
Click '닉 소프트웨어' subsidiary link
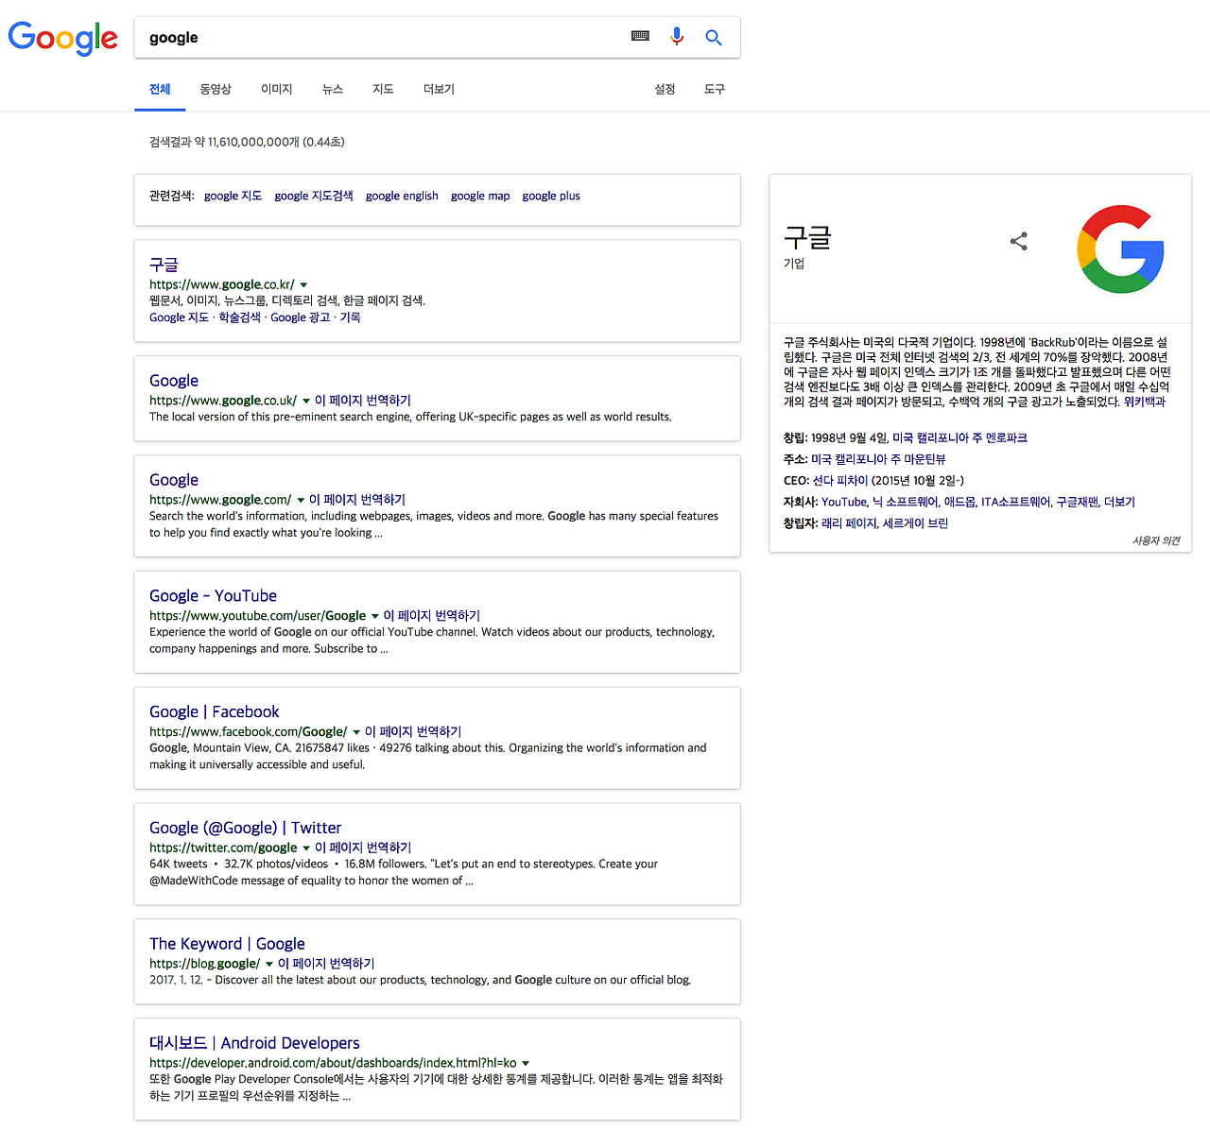click(906, 503)
